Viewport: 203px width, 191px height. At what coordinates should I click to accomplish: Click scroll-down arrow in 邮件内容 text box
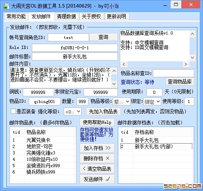114,84
